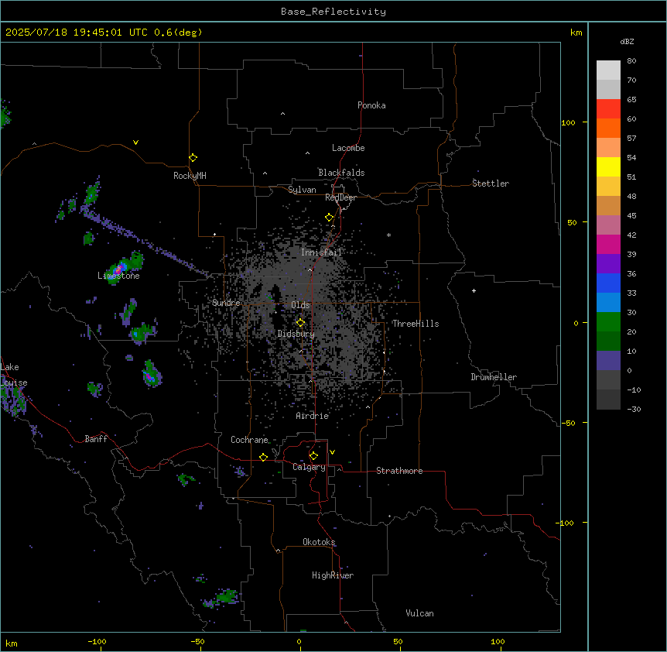Click the Drumheller label

494,377
